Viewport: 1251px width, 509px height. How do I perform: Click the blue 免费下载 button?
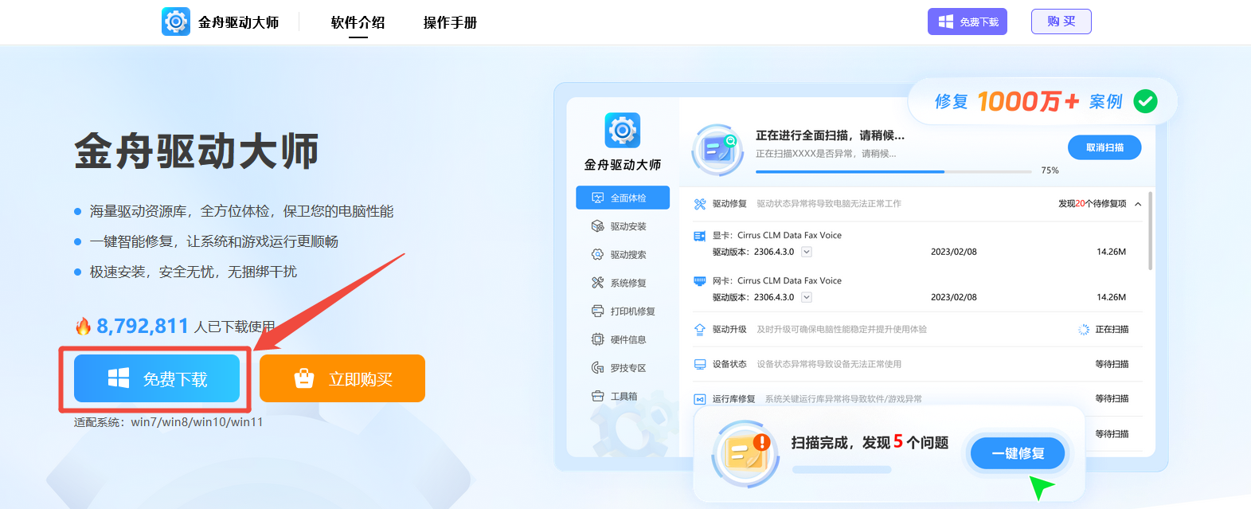(157, 378)
